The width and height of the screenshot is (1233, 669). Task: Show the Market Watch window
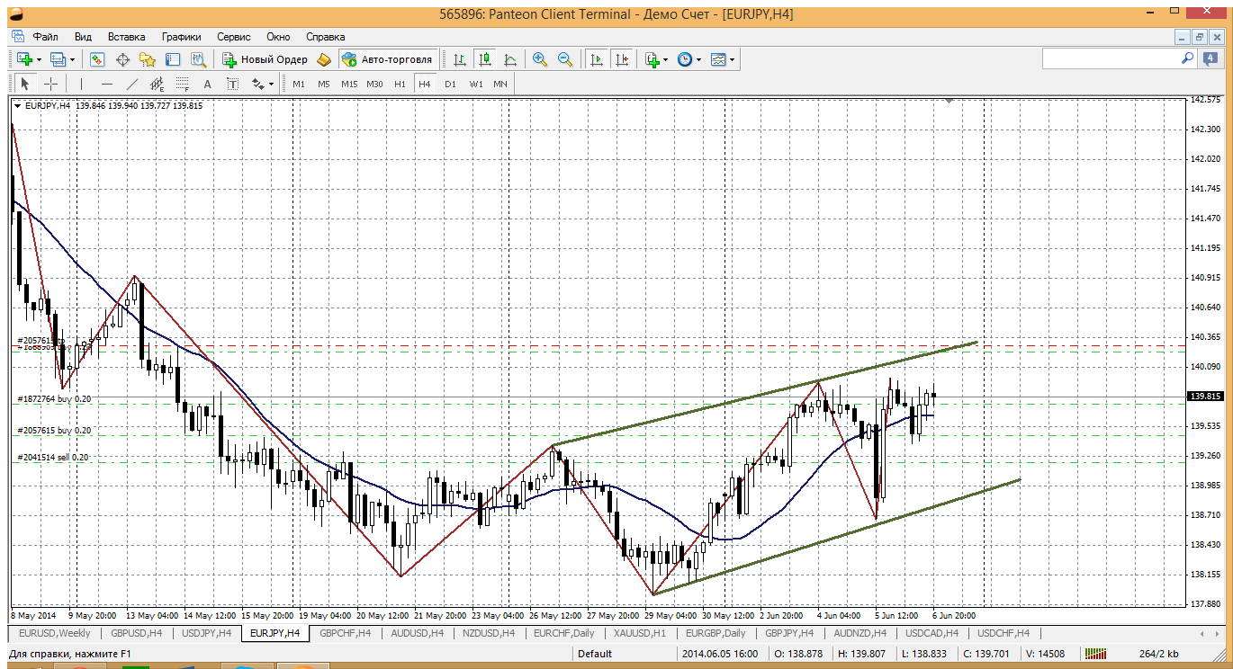[x=97, y=59]
